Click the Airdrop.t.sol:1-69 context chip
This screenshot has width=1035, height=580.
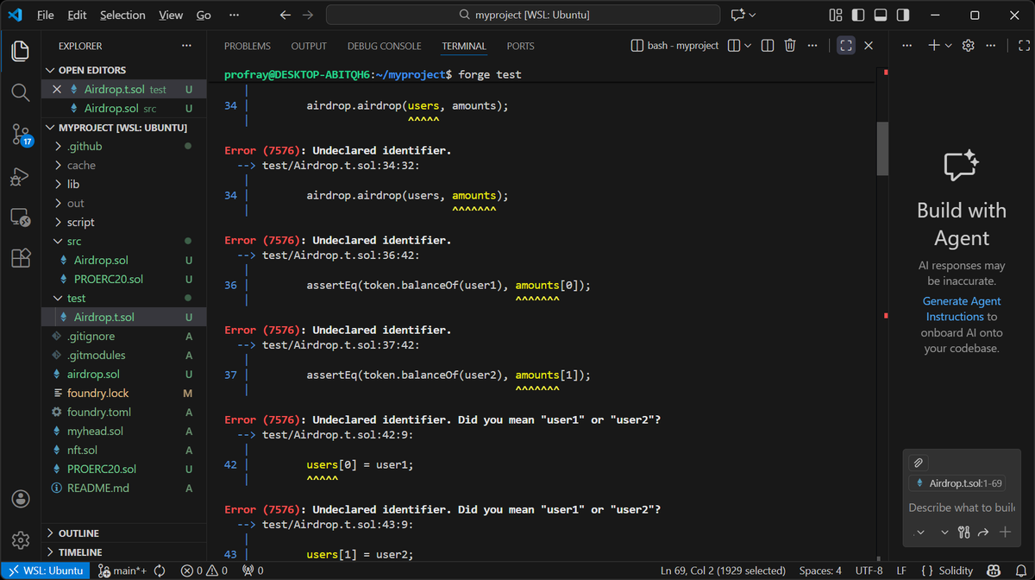[957, 483]
